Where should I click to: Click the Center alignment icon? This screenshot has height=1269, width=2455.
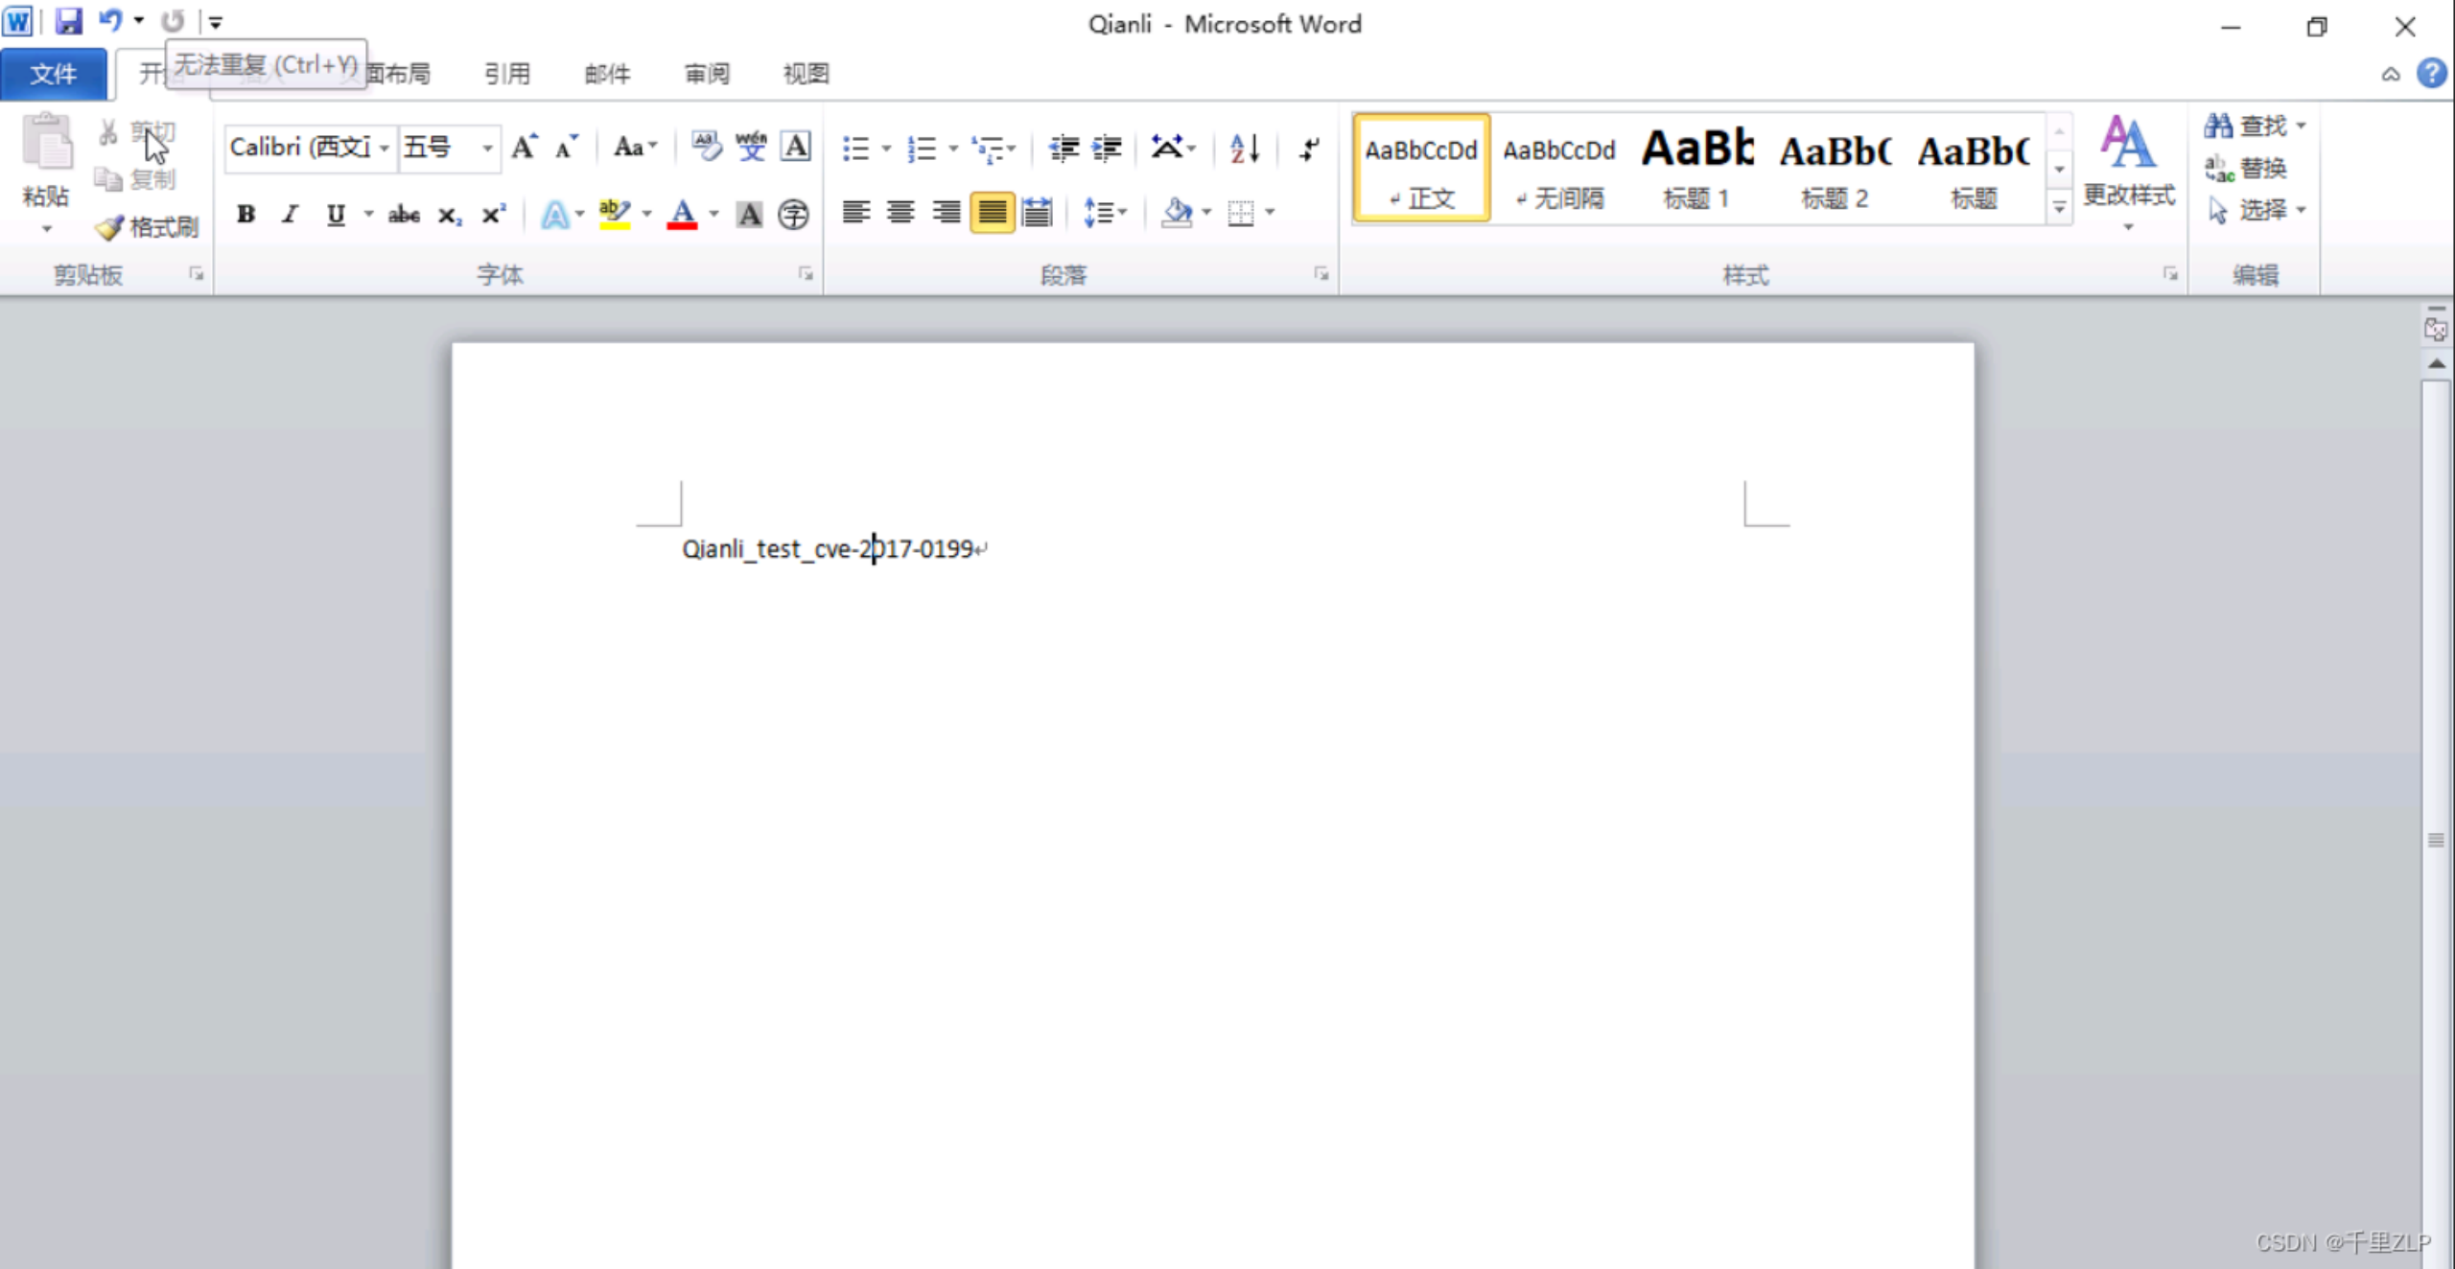coord(900,212)
